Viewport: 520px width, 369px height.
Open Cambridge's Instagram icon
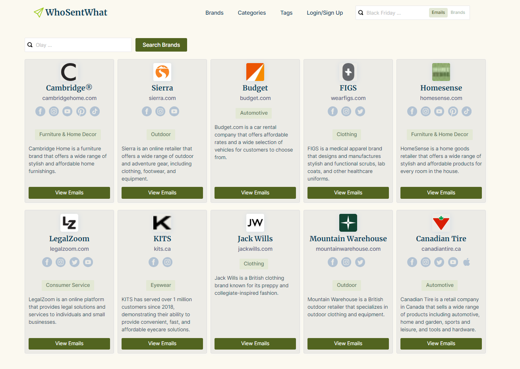[54, 111]
